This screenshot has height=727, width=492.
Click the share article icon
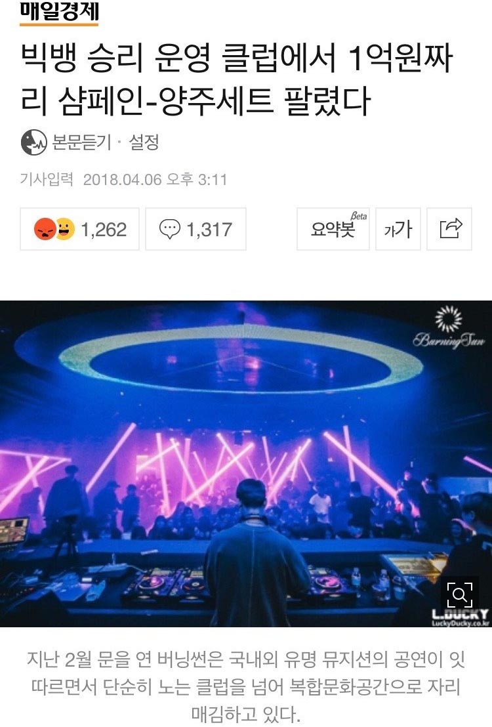coord(449,229)
